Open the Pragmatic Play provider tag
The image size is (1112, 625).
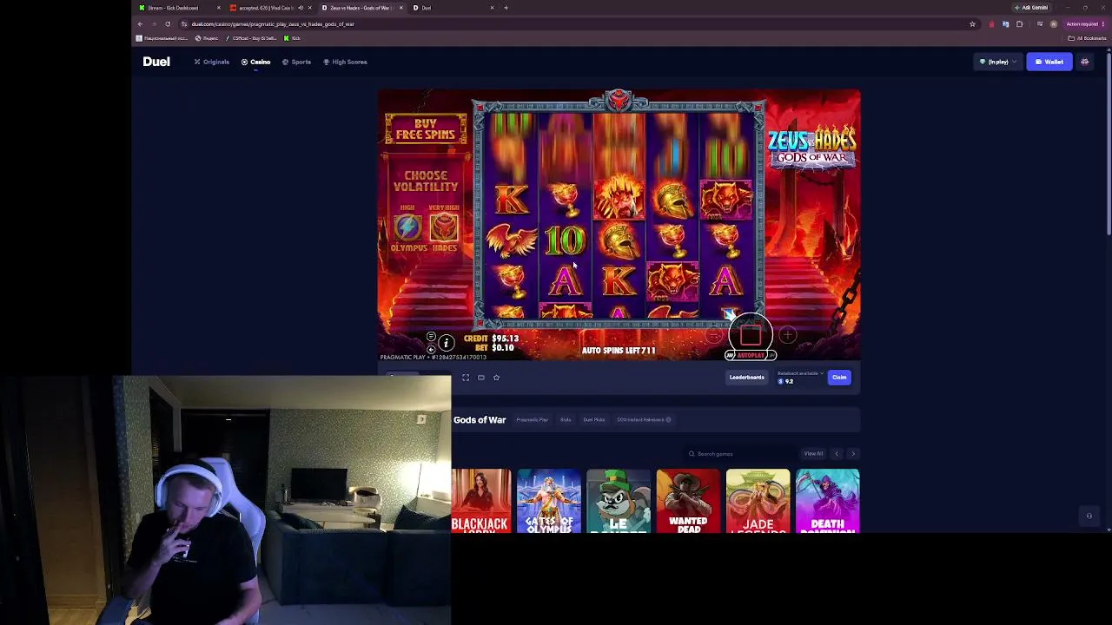coord(532,420)
